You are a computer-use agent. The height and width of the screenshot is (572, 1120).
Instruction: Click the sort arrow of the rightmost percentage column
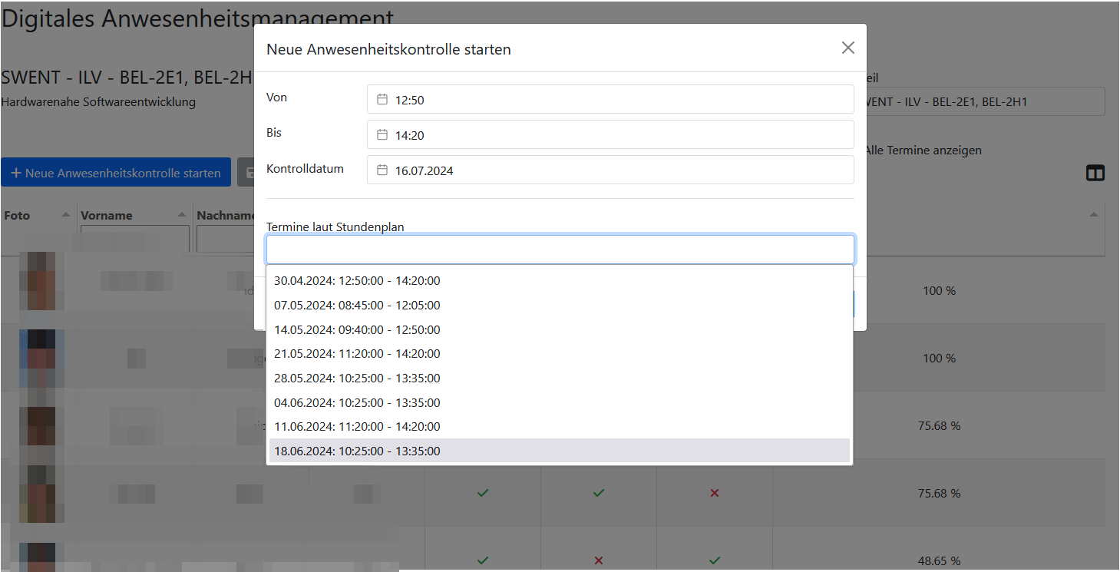pos(1093,215)
